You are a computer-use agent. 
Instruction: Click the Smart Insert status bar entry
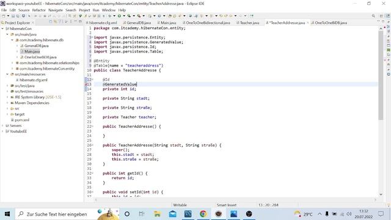pyautogui.click(x=227, y=205)
